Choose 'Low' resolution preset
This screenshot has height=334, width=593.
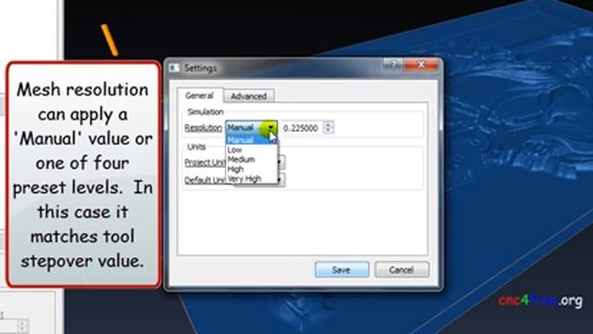click(x=251, y=150)
